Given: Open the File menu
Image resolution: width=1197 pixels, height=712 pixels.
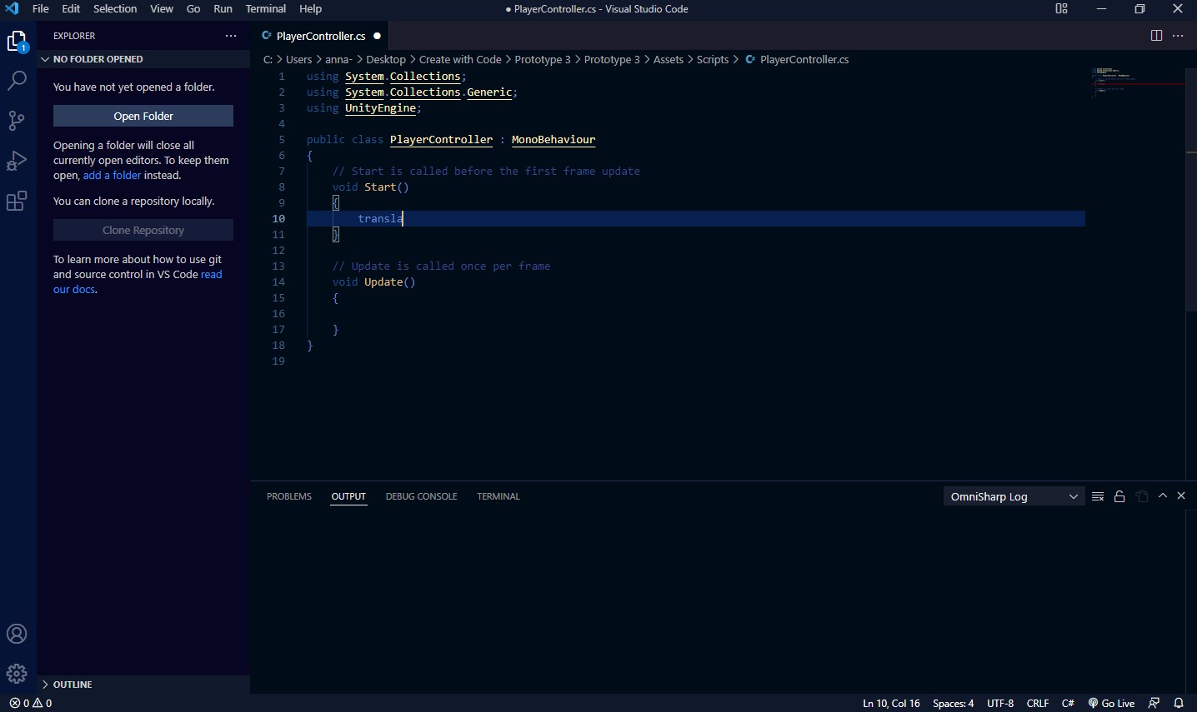Looking at the screenshot, I should 40,9.
